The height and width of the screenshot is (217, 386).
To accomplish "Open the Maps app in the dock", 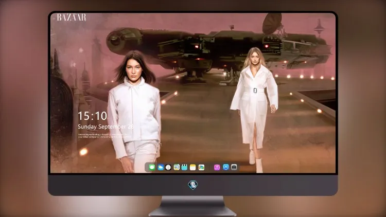I will click(176, 167).
